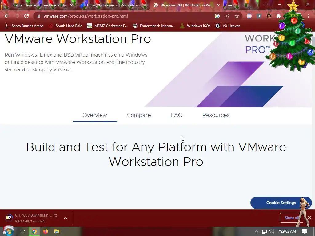The width and height of the screenshot is (315, 236).
Task: Open the tab search dropdown chevron
Action: (265, 4)
